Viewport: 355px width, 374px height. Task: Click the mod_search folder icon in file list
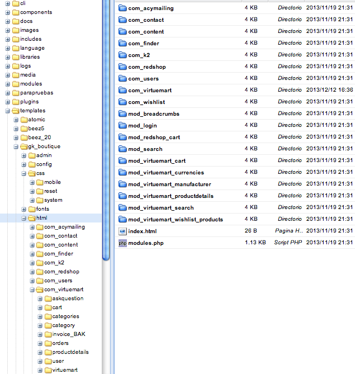click(x=122, y=149)
